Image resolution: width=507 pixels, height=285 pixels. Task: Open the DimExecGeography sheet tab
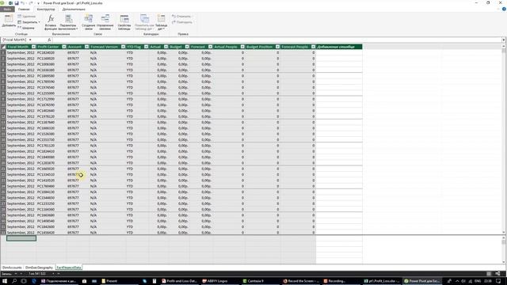tap(39, 268)
